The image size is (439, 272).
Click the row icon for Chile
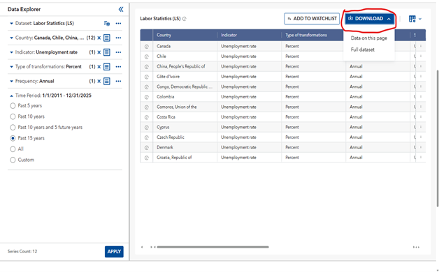pyautogui.click(x=146, y=56)
